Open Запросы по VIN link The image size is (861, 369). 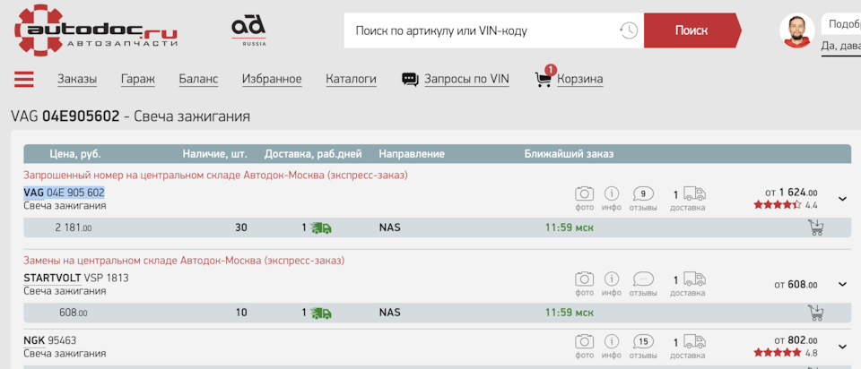pyautogui.click(x=466, y=79)
